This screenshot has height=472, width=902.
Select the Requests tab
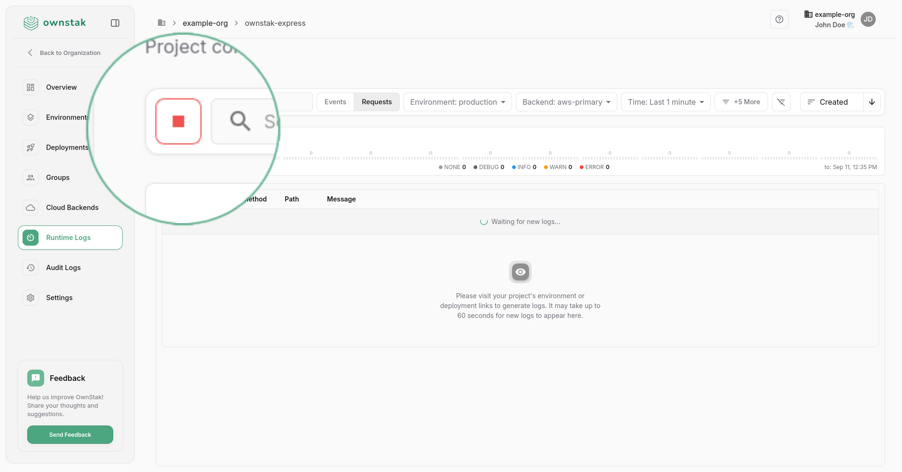[376, 102]
